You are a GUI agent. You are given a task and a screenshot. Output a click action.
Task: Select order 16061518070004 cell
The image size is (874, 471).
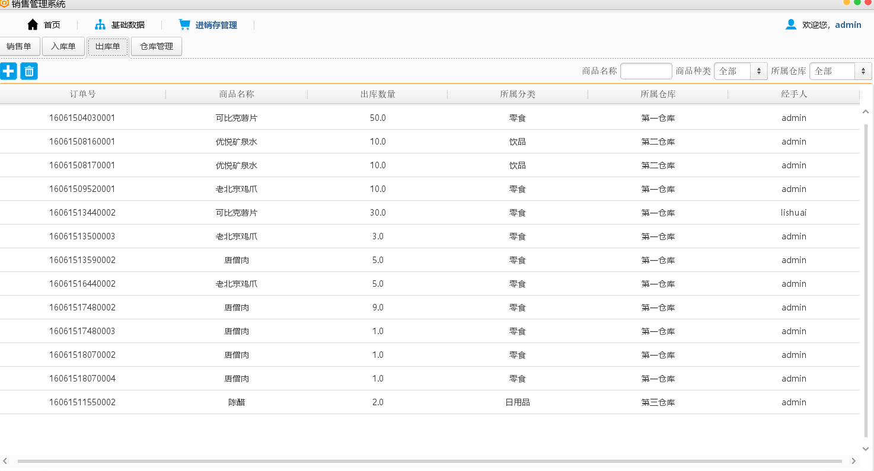82,379
